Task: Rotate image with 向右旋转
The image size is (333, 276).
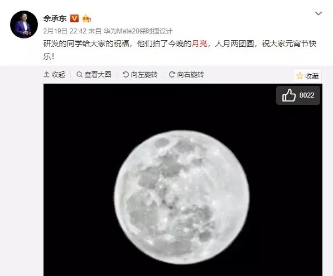Action: [x=186, y=75]
